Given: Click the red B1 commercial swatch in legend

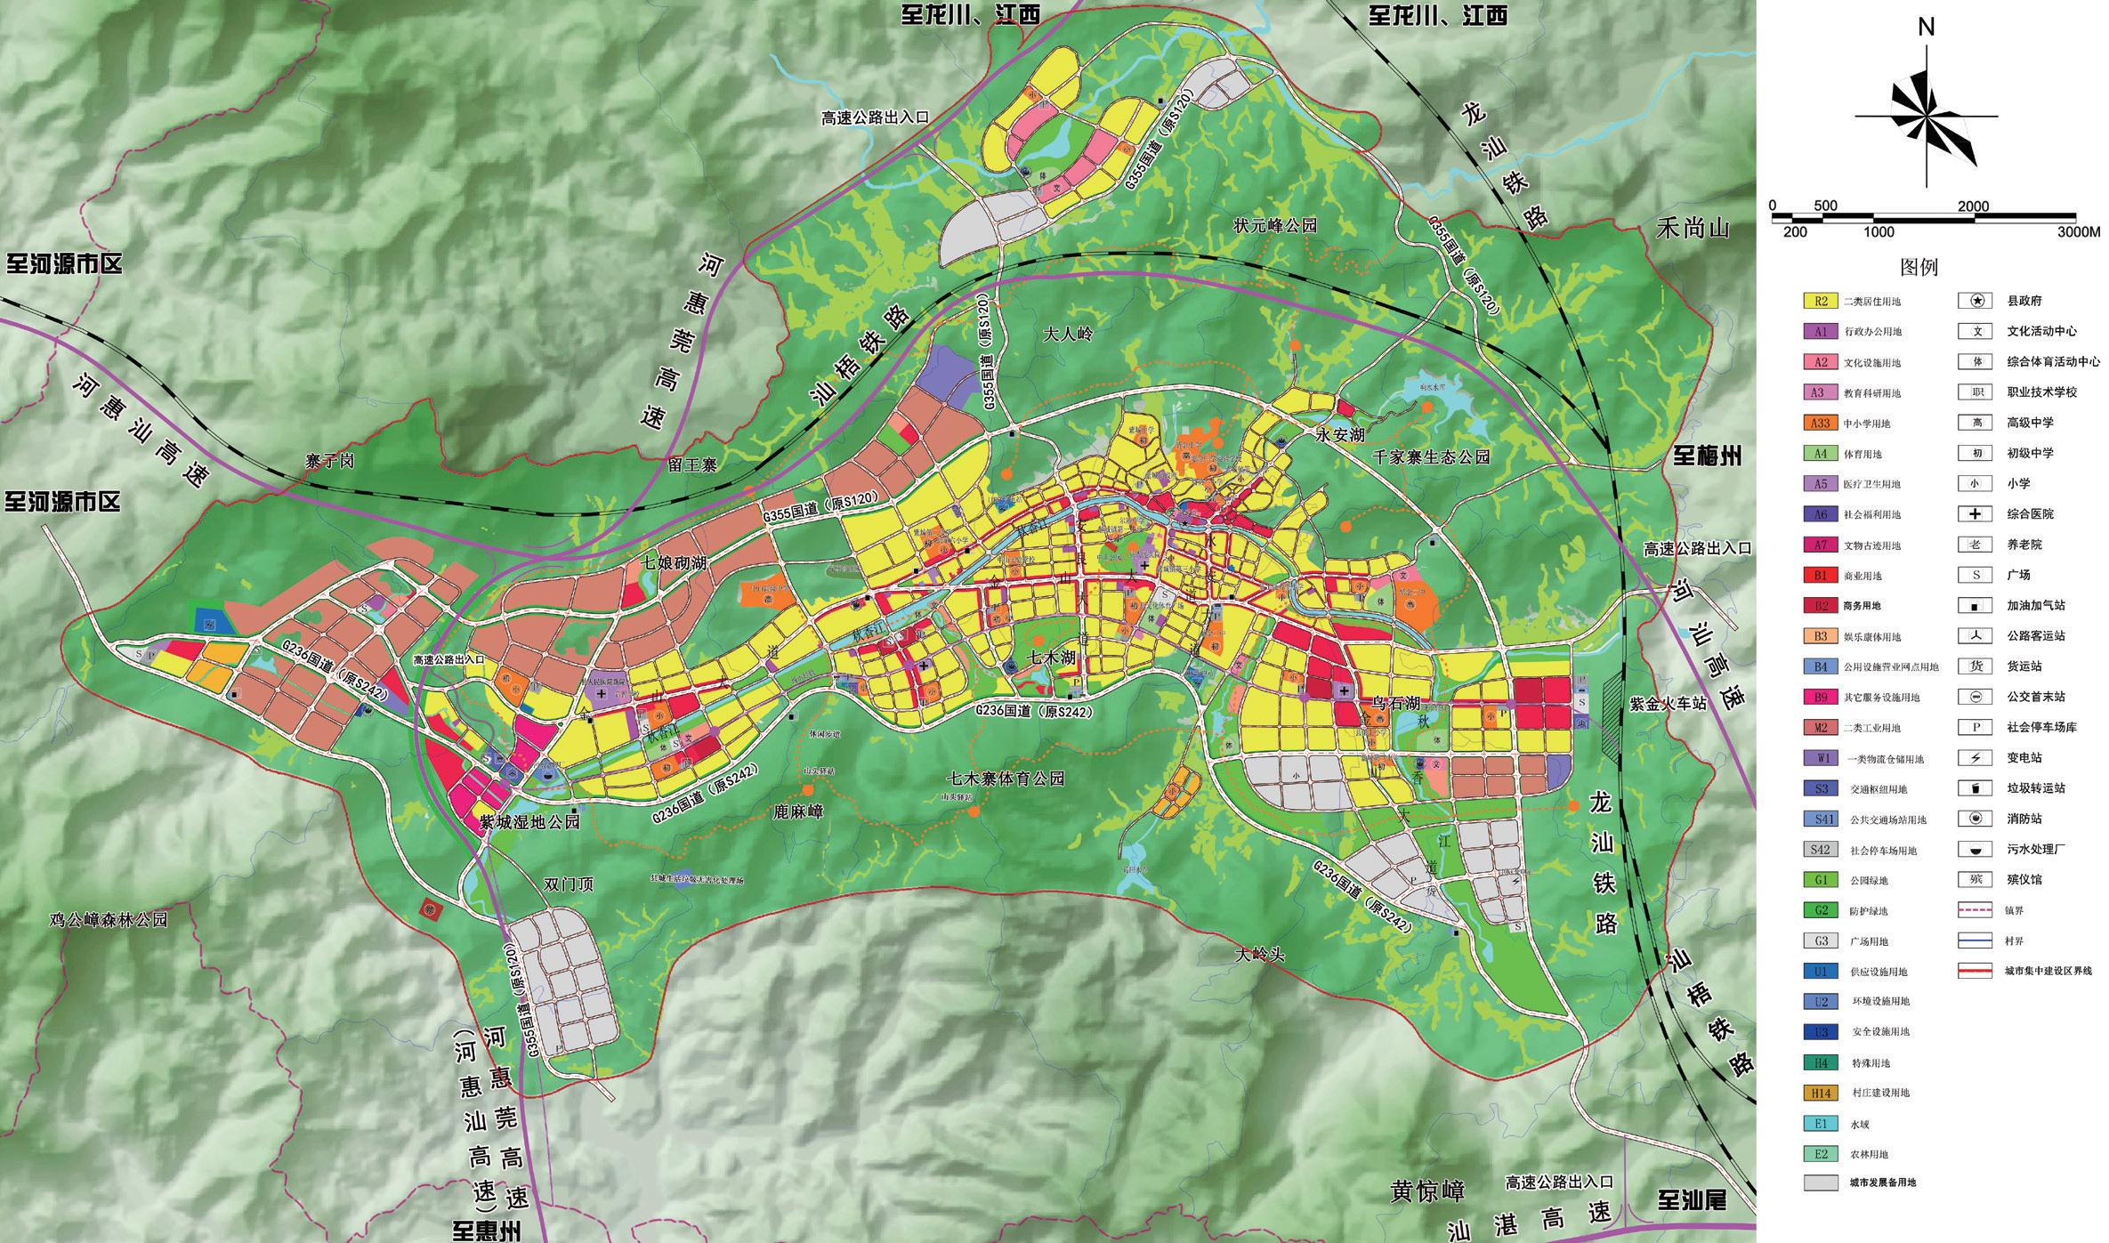Looking at the screenshot, I should [1821, 576].
